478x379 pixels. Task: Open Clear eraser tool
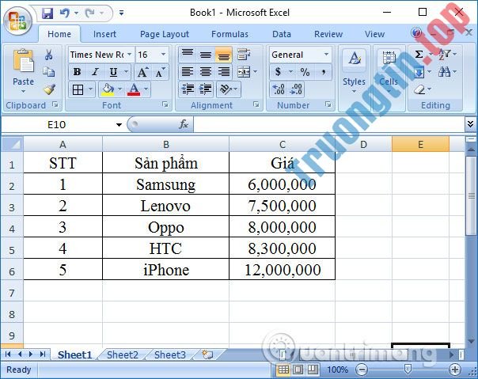click(x=419, y=89)
